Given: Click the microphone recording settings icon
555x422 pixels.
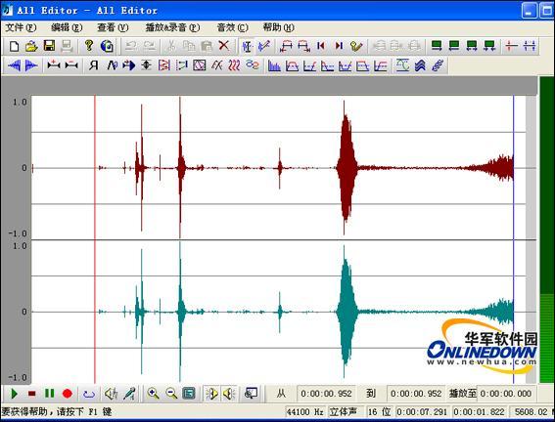Looking at the screenshot, I should click(x=129, y=394).
